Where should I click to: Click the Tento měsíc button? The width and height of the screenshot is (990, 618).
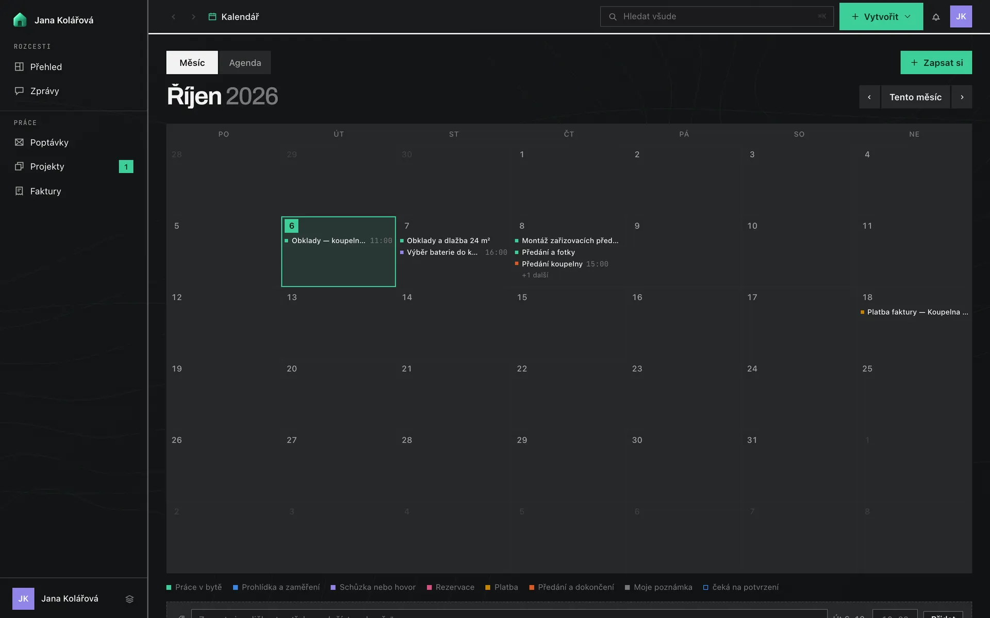point(915,97)
